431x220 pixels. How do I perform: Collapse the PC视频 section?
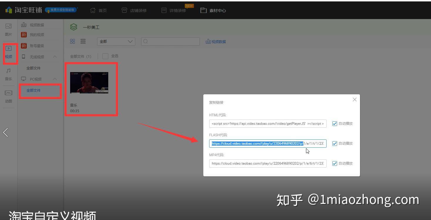coord(55,79)
